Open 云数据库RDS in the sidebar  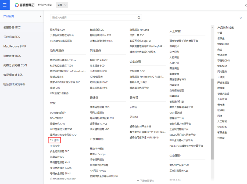click(12, 37)
